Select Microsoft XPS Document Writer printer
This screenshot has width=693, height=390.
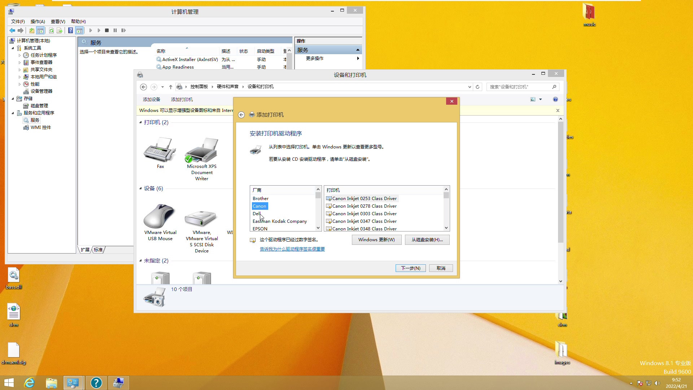202,159
